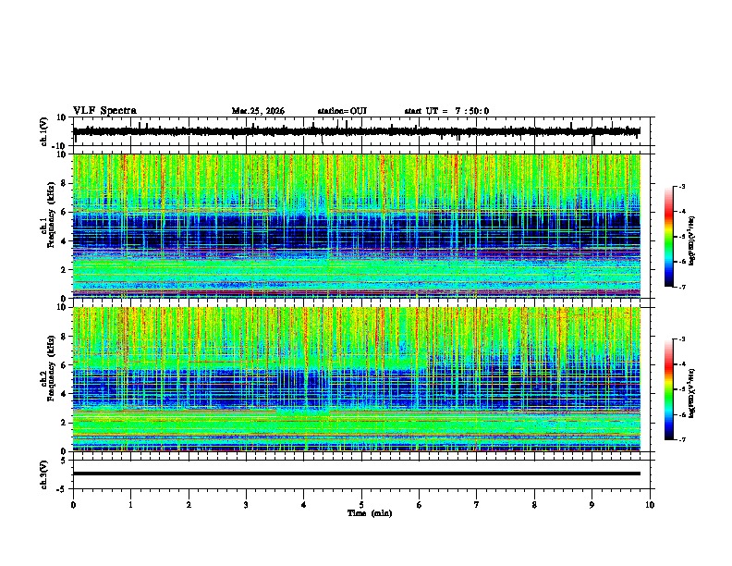Click the time axis tick label "7"
732x566 pixels.
477,505
